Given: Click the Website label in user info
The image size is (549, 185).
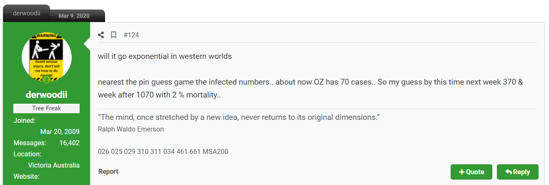Looking at the screenshot, I should (x=26, y=176).
